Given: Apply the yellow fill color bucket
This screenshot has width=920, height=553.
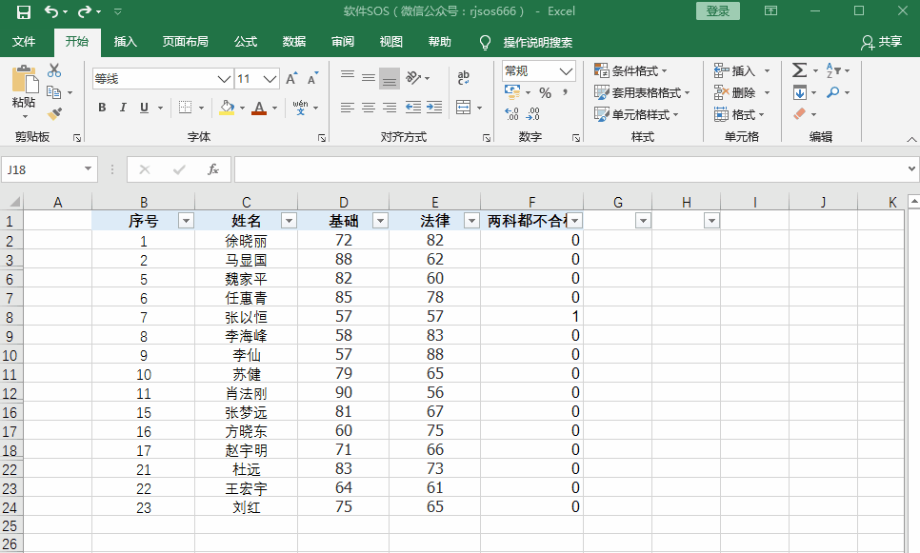Looking at the screenshot, I should coord(227,108).
